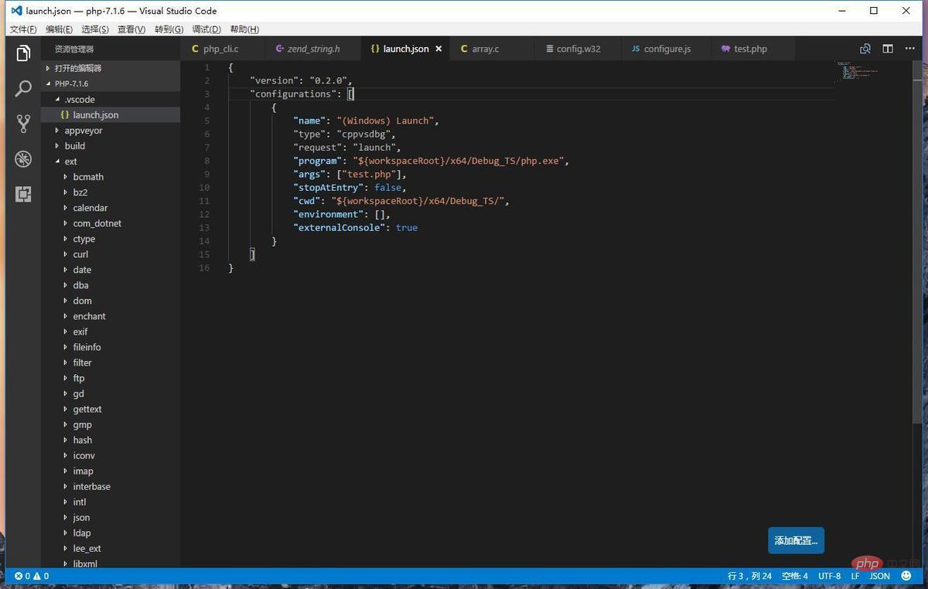Expand the 打开的编辑器 section
The width and height of the screenshot is (928, 589).
[x=111, y=68]
